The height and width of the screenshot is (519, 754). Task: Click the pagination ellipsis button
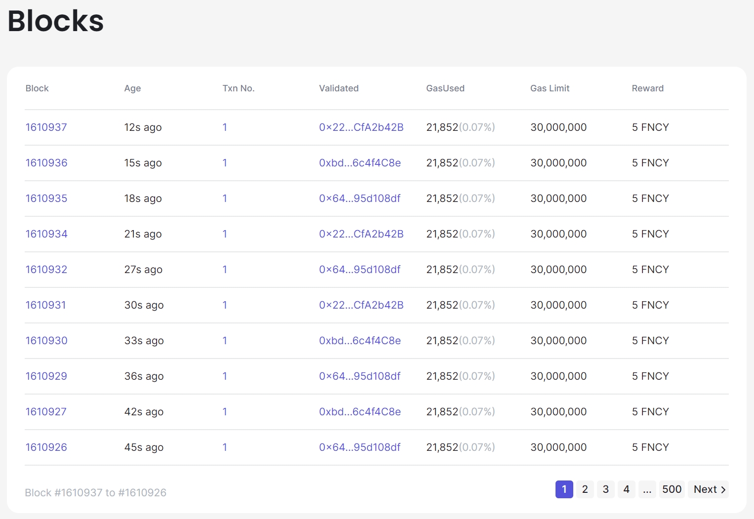click(x=647, y=489)
